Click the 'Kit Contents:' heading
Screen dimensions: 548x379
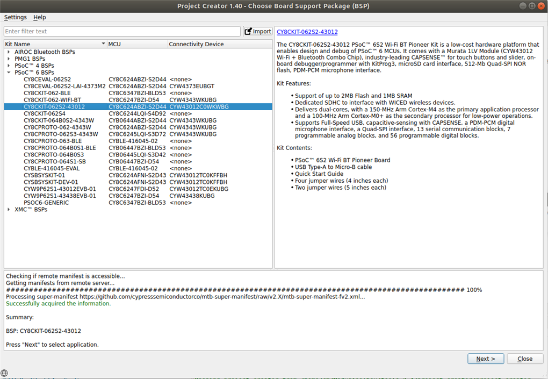coord(294,148)
